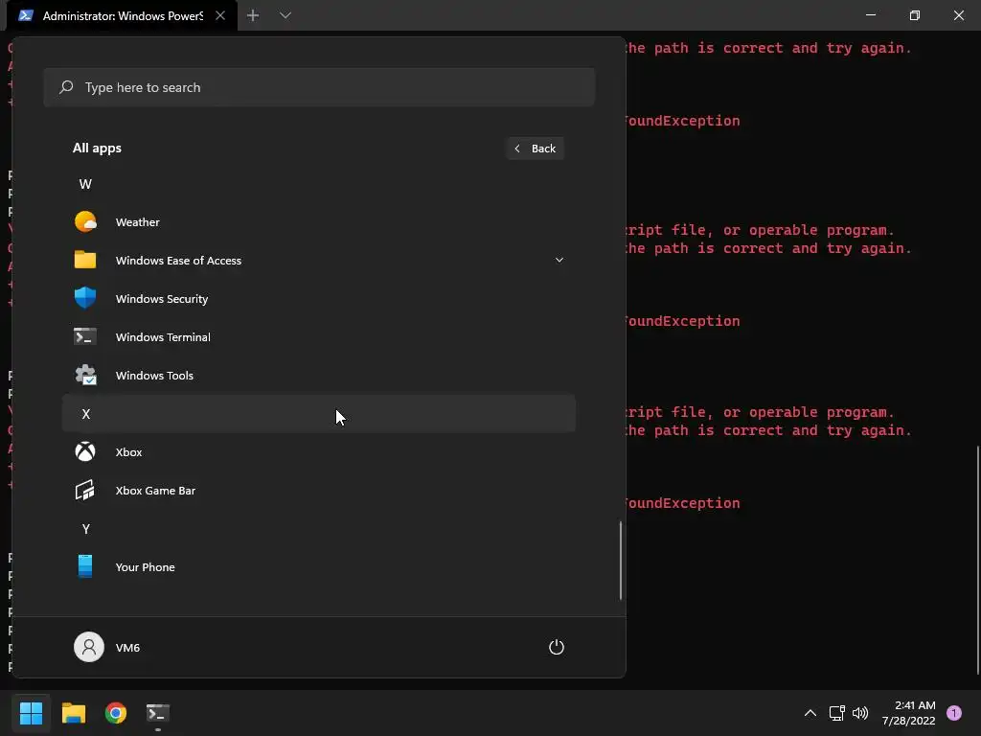Click the search magnifier icon in Start menu
This screenshot has height=736, width=981.
point(66,87)
